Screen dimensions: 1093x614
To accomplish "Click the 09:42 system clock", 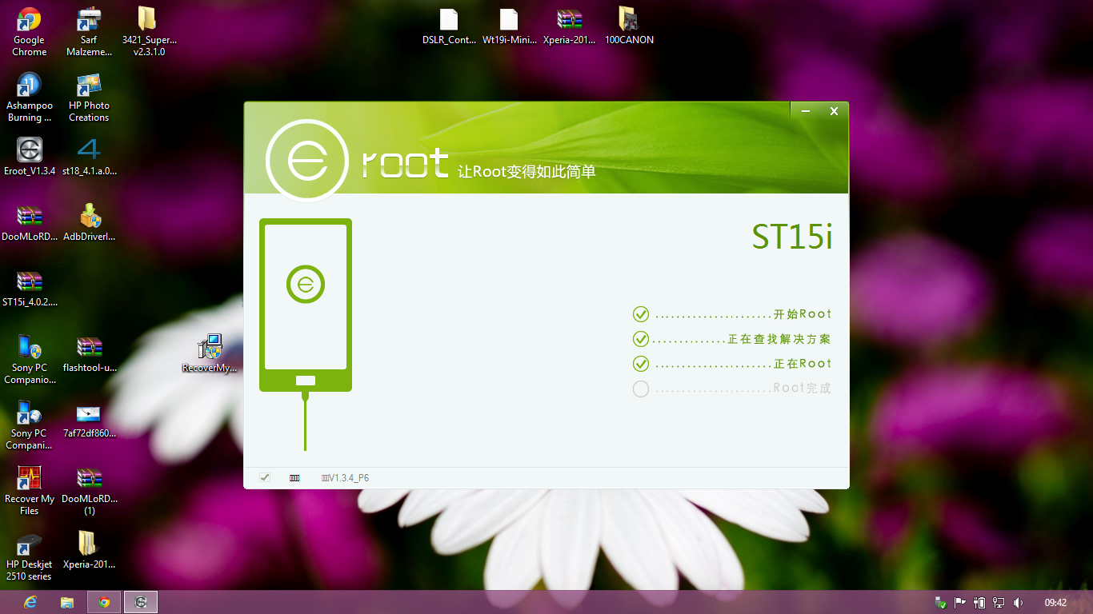I will click(x=1055, y=602).
